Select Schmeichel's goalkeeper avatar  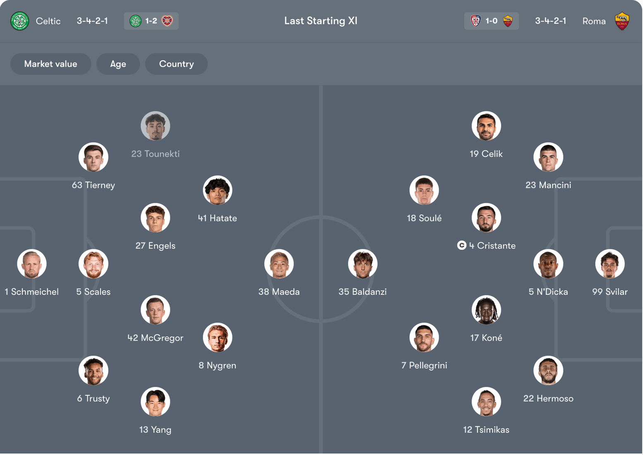coord(32,264)
